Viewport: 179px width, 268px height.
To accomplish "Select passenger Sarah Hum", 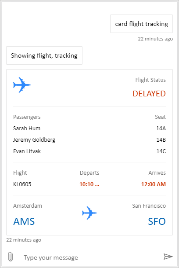I will (27, 128).
